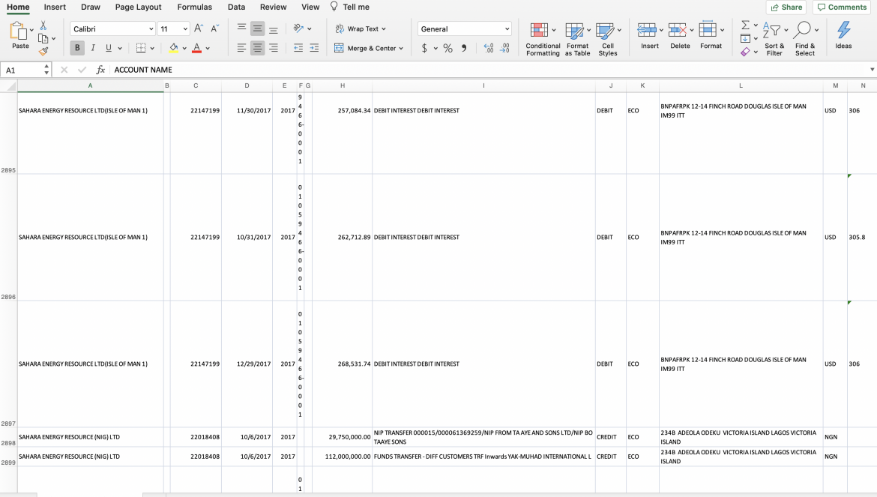Toggle Bold formatting

pos(77,48)
